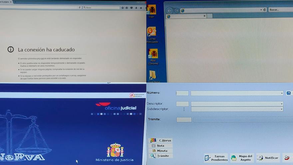The image size is (293, 165).
Task: Expand the Internet Explorer address dropdown arrow
Action: point(261,10)
